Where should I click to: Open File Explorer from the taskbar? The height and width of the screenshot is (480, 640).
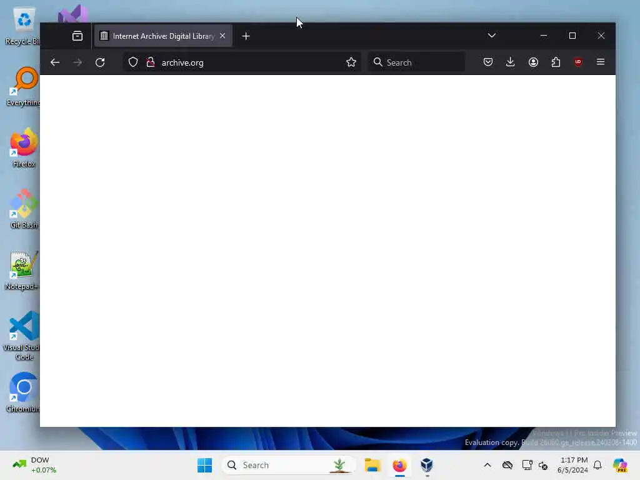pos(372,465)
